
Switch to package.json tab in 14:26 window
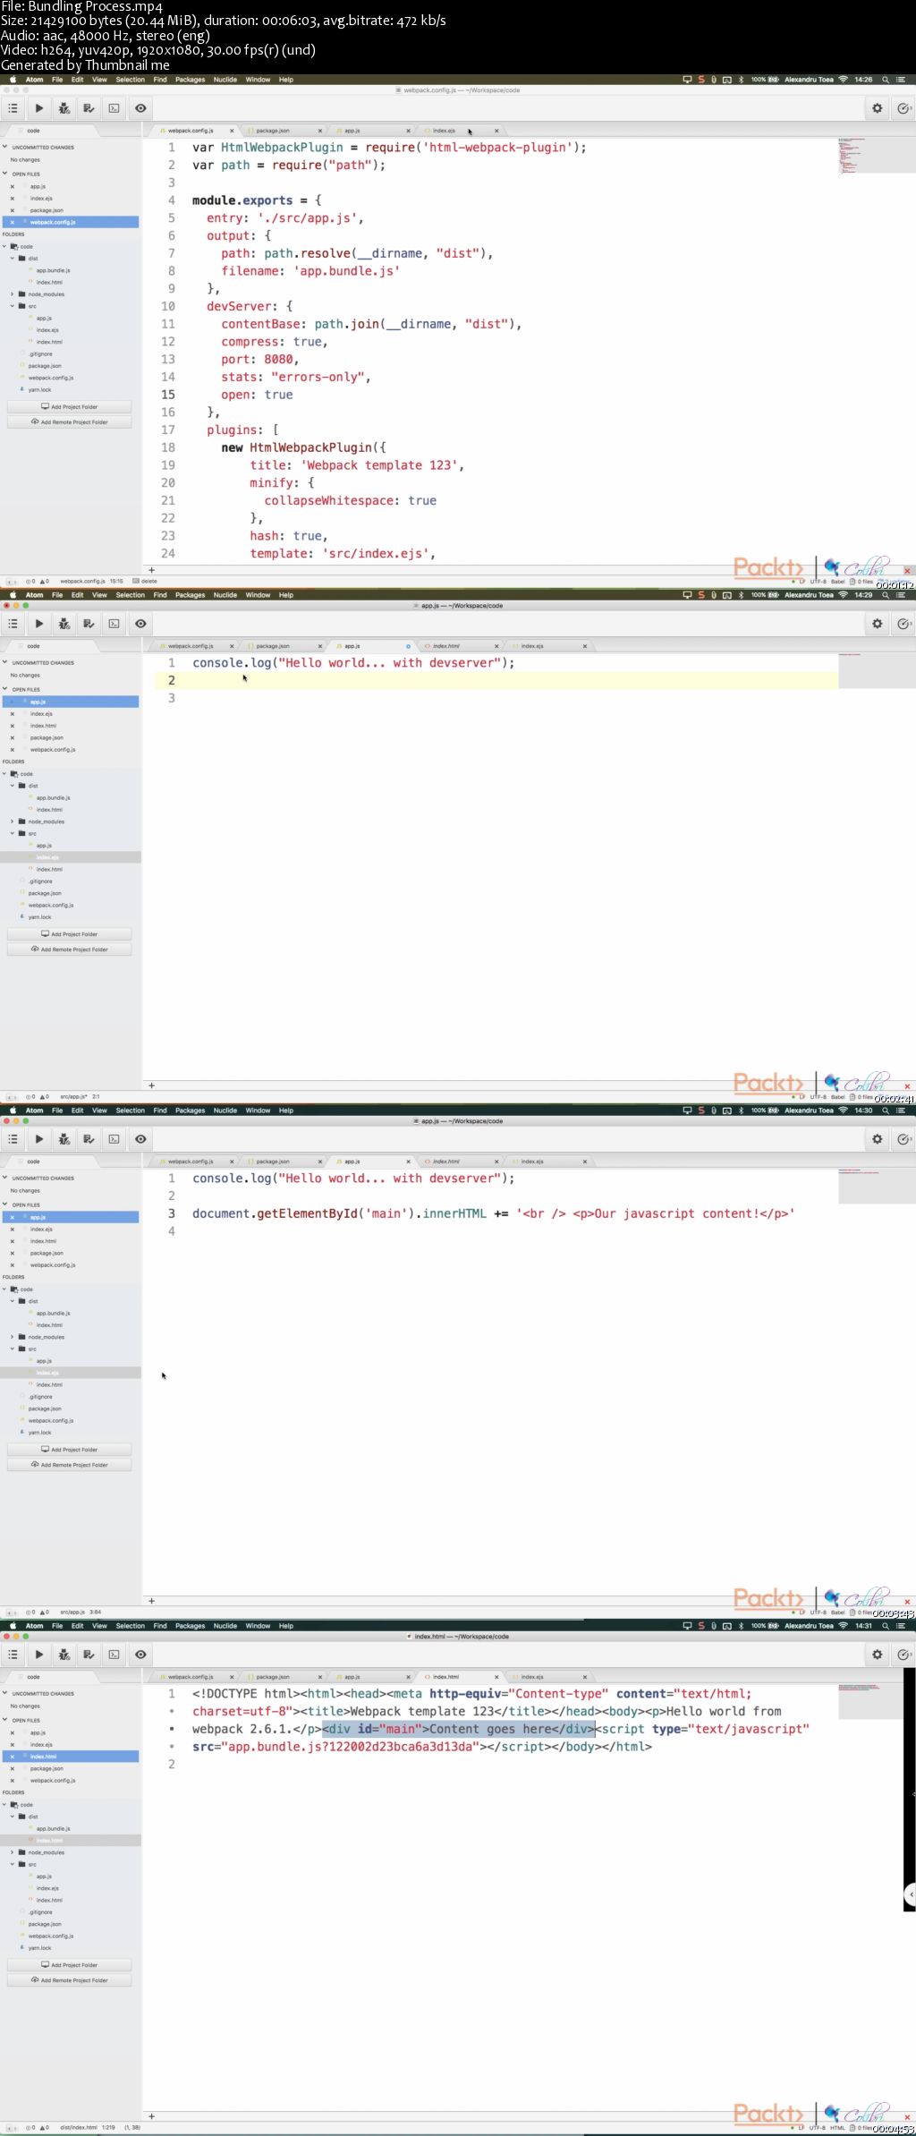273,131
